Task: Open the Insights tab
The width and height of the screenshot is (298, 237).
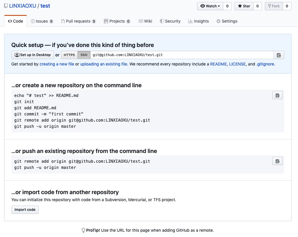Action: [x=198, y=21]
